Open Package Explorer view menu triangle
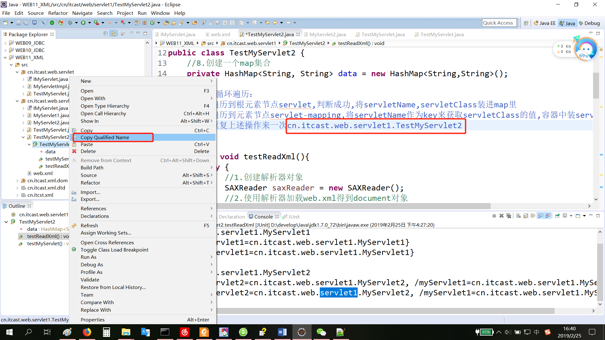This screenshot has width=605, height=340. 131,33
